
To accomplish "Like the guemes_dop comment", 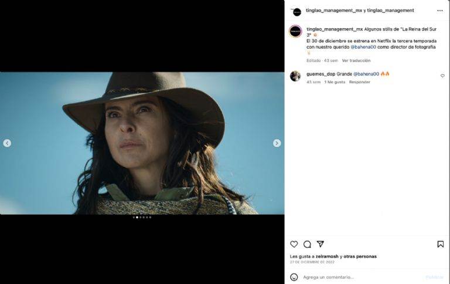I will (x=442, y=76).
